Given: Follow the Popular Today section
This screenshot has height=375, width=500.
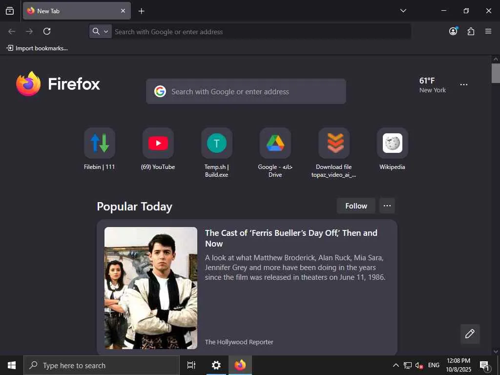Looking at the screenshot, I should (x=356, y=206).
